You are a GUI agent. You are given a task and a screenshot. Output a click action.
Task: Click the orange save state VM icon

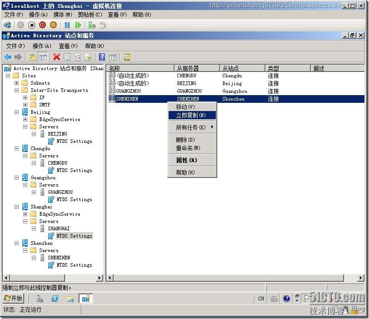(x=54, y=25)
